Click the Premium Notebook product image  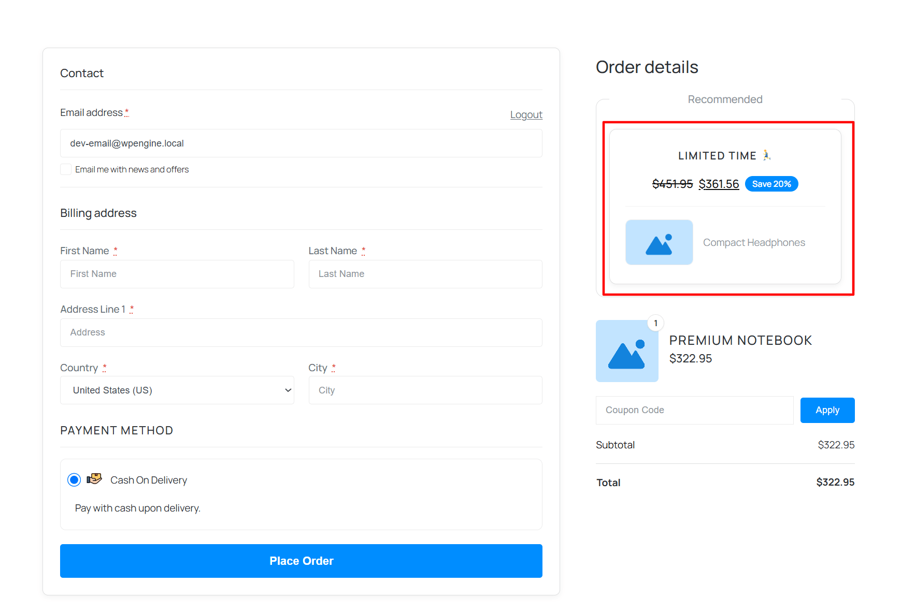tap(627, 351)
